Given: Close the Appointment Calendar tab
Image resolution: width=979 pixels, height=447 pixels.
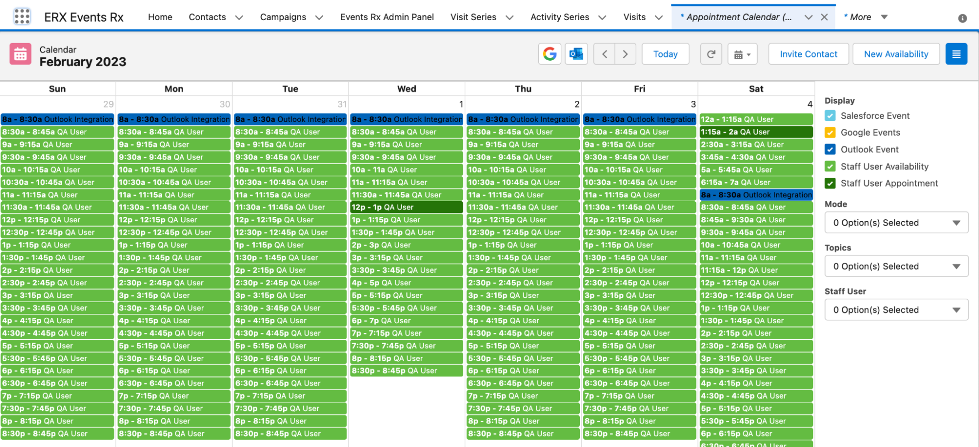Looking at the screenshot, I should (x=824, y=17).
